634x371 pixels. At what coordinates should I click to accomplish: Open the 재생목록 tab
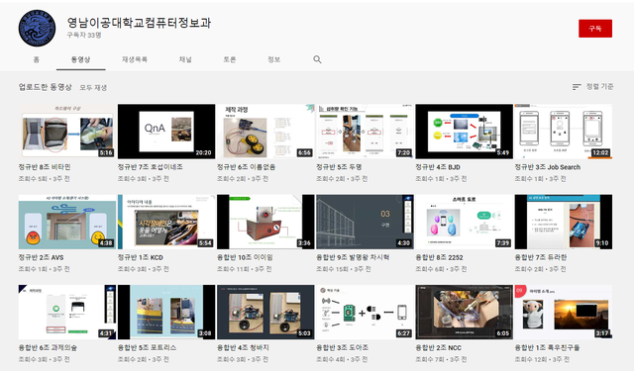pos(135,59)
